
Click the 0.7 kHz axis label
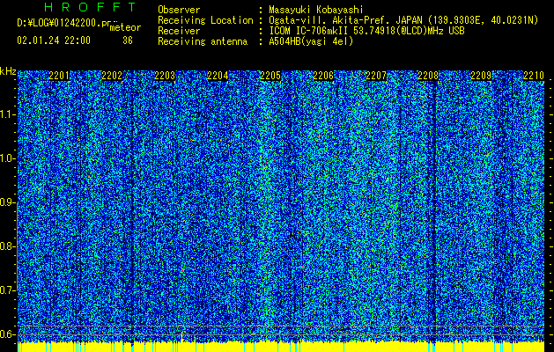pos(7,290)
